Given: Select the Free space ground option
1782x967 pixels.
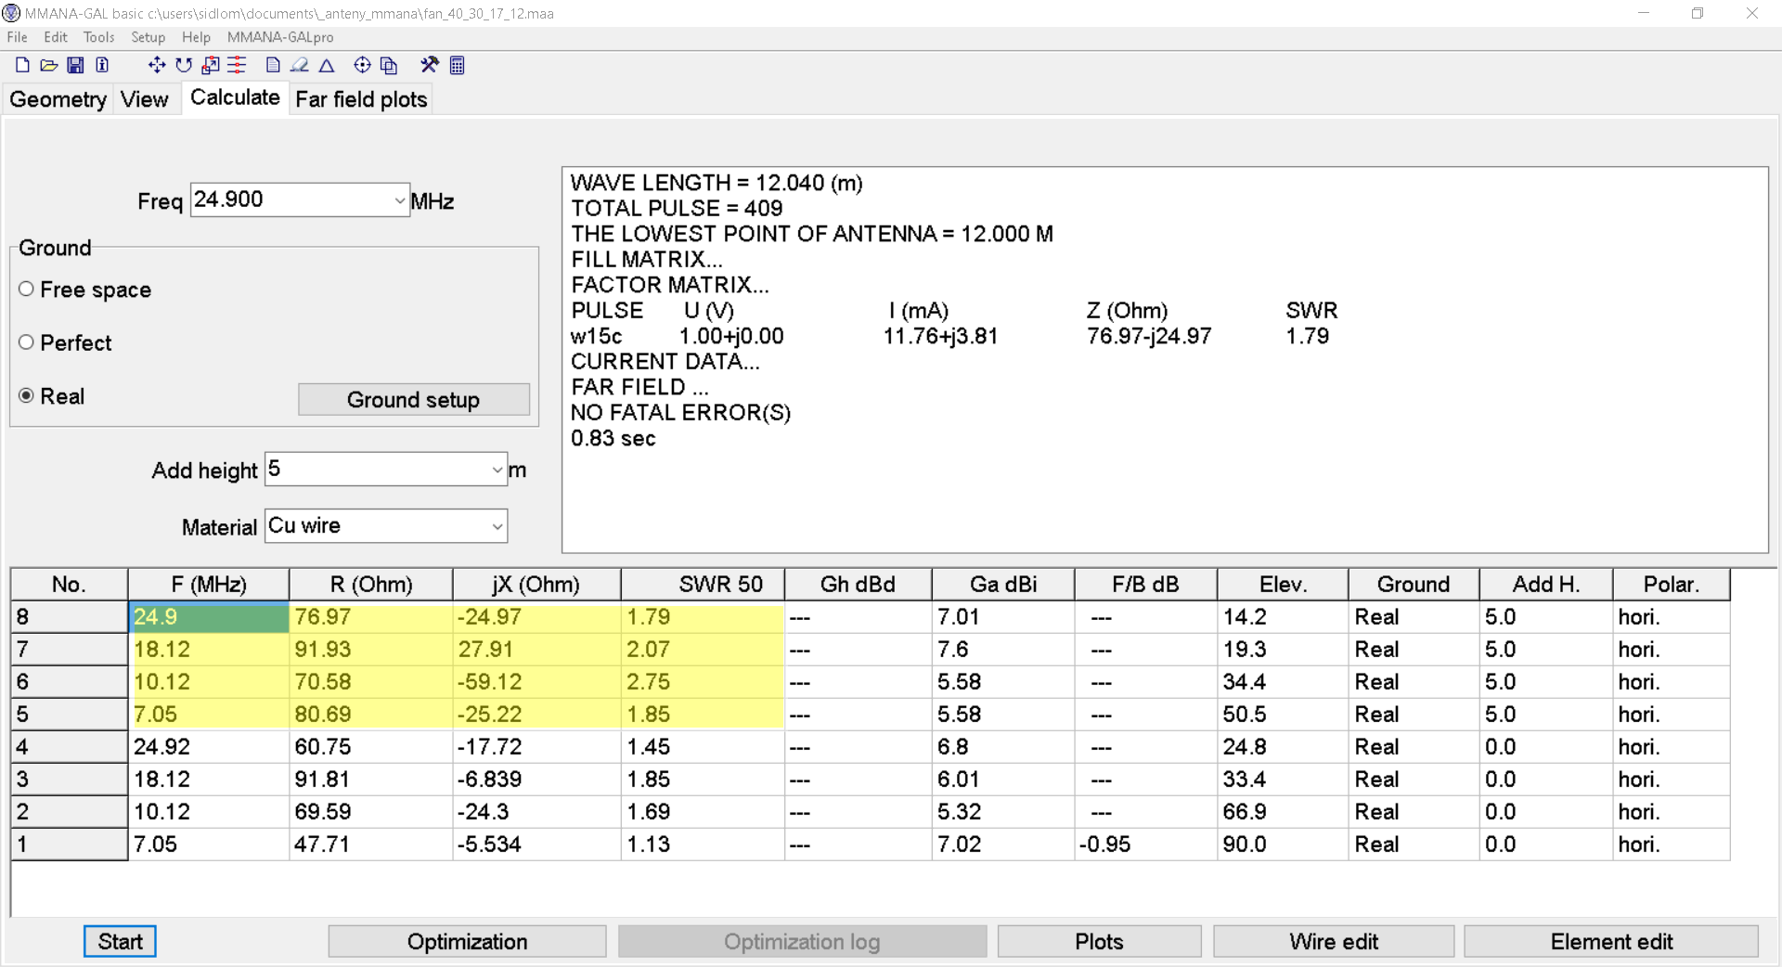Looking at the screenshot, I should click(x=27, y=290).
